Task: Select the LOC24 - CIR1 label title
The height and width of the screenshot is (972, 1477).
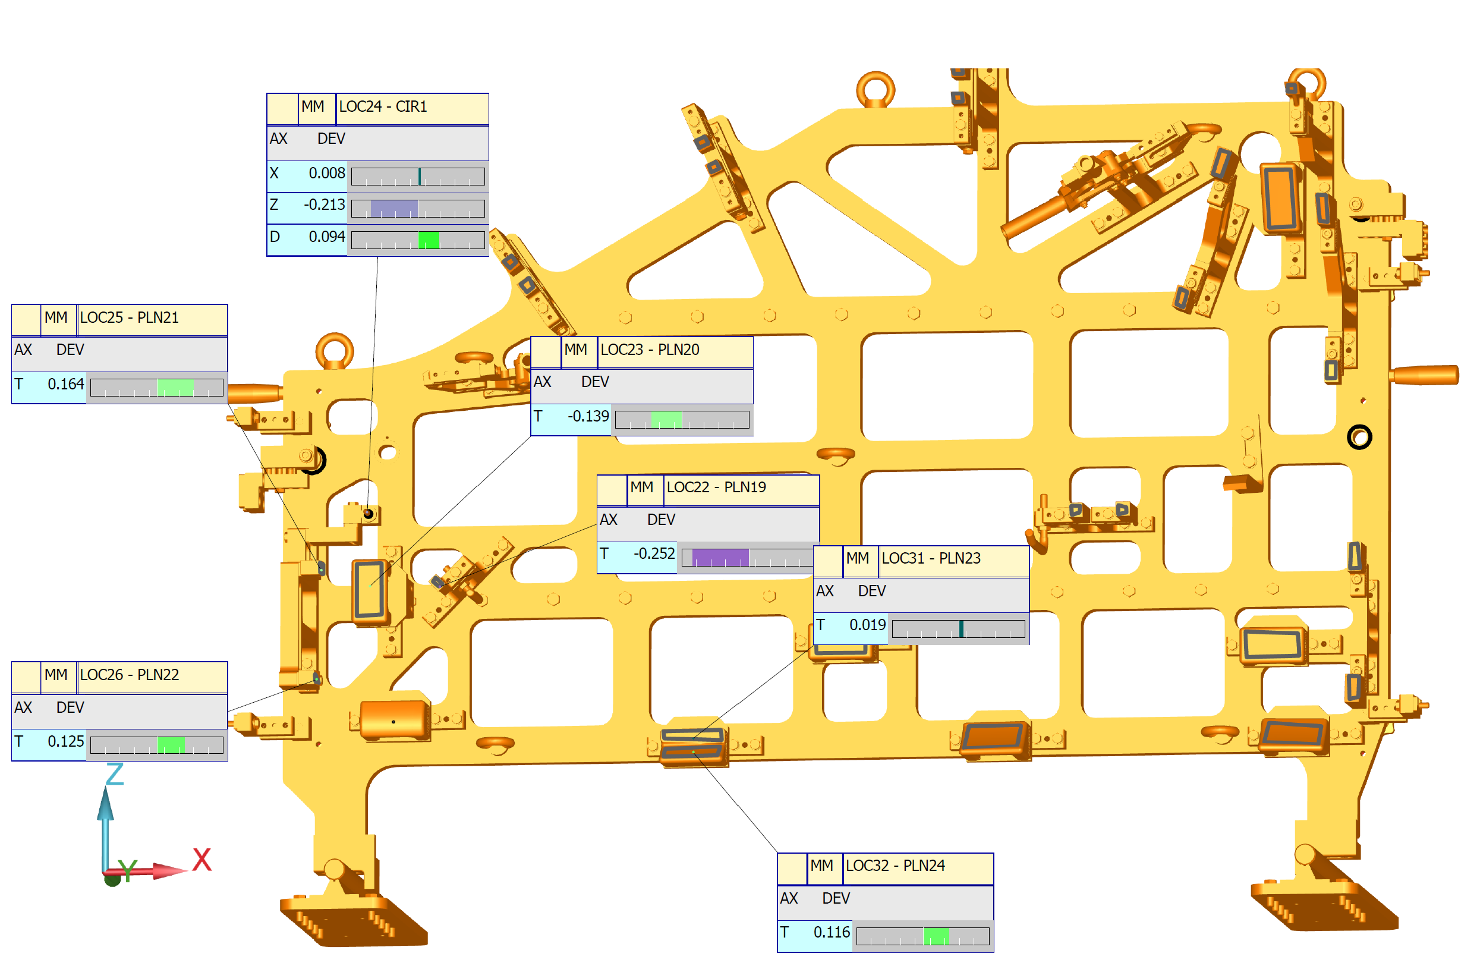Action: (382, 107)
